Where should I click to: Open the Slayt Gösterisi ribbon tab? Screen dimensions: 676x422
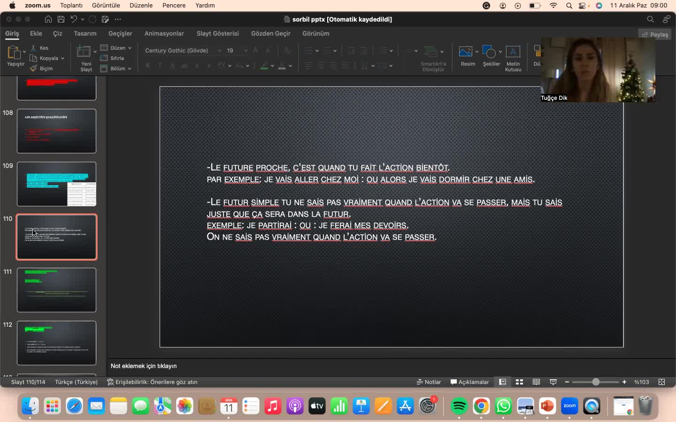point(218,34)
